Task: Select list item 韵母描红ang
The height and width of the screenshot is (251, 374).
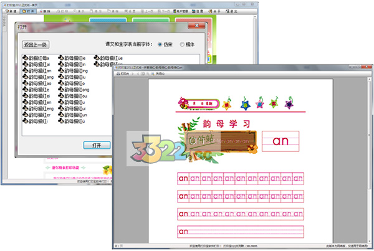Action: (38, 77)
